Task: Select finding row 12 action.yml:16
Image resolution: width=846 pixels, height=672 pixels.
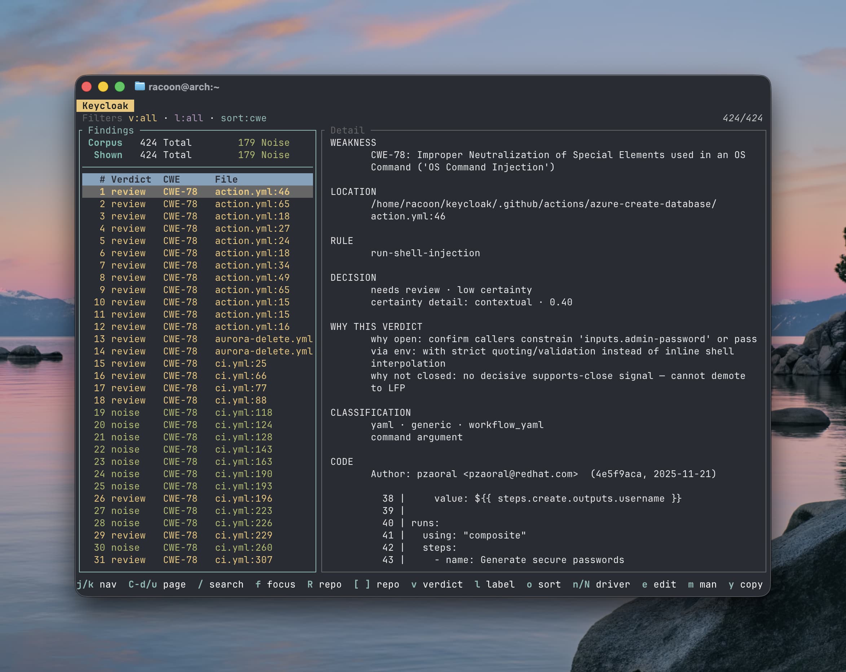Action: [197, 327]
